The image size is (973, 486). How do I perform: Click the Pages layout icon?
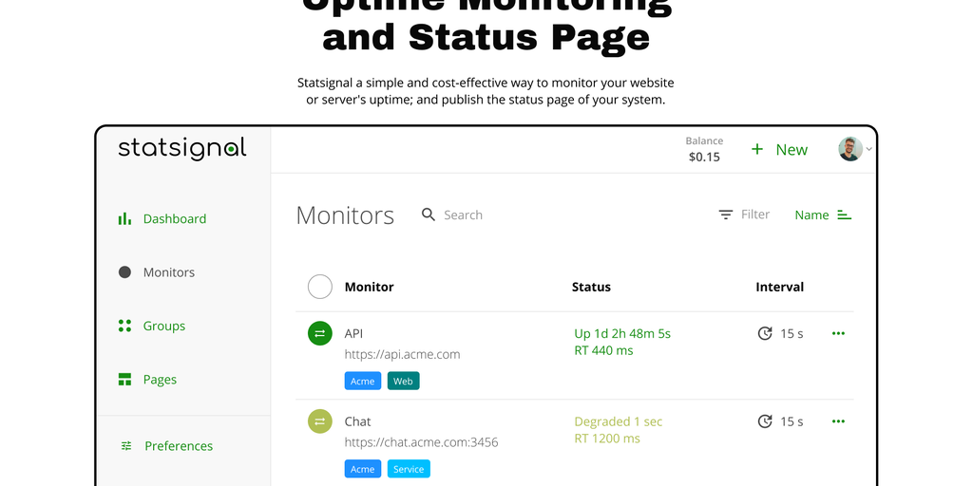[124, 380]
